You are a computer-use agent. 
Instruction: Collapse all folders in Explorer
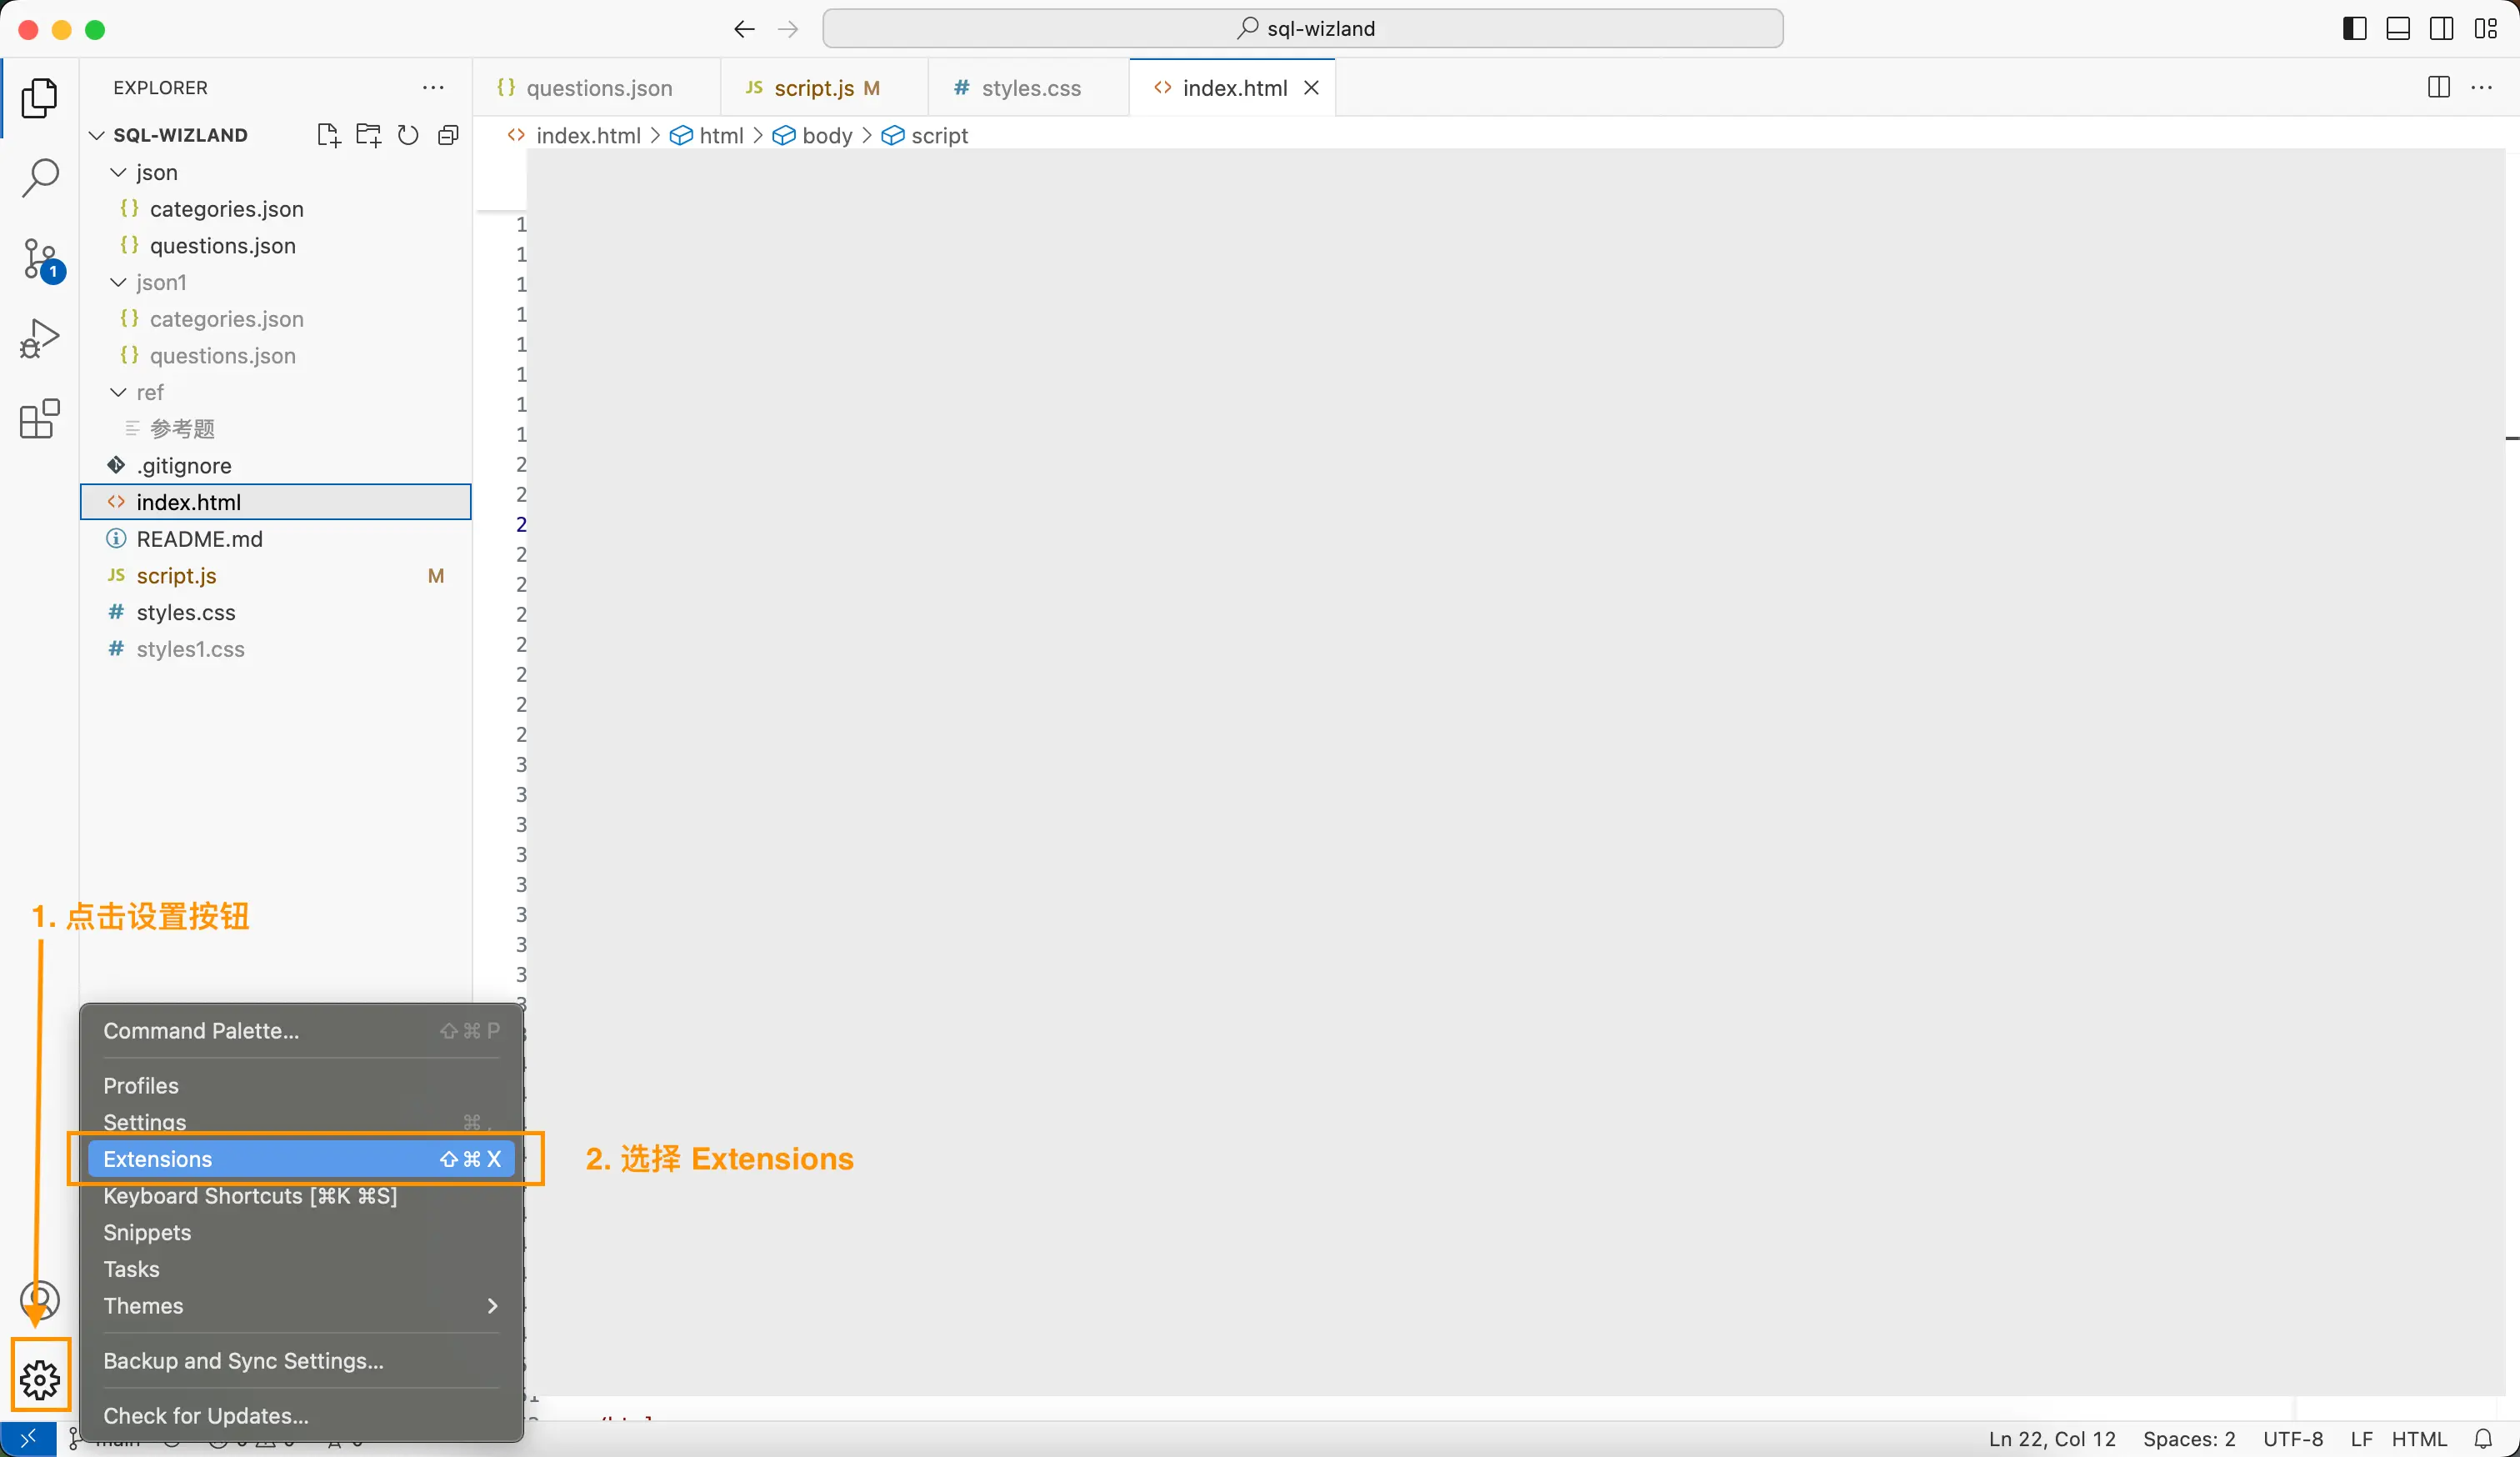(x=448, y=135)
